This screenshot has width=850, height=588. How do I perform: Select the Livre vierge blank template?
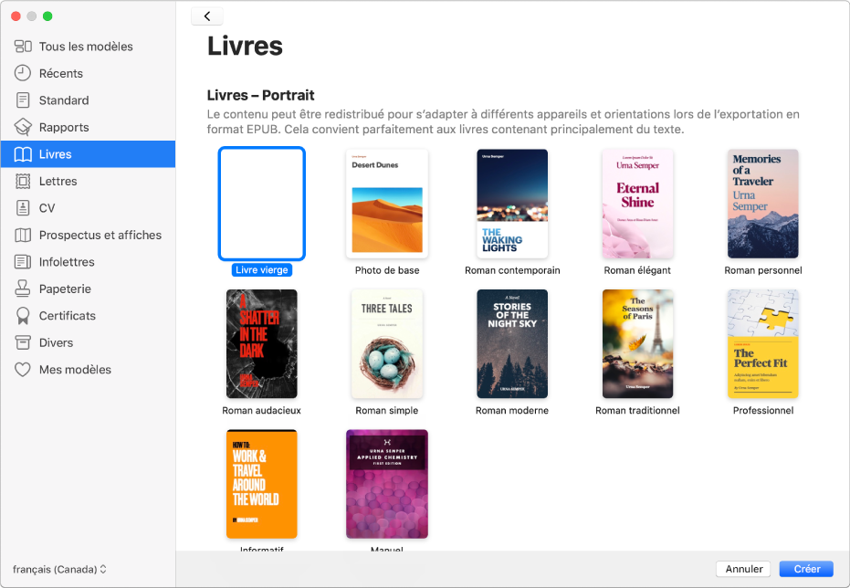coord(262,204)
